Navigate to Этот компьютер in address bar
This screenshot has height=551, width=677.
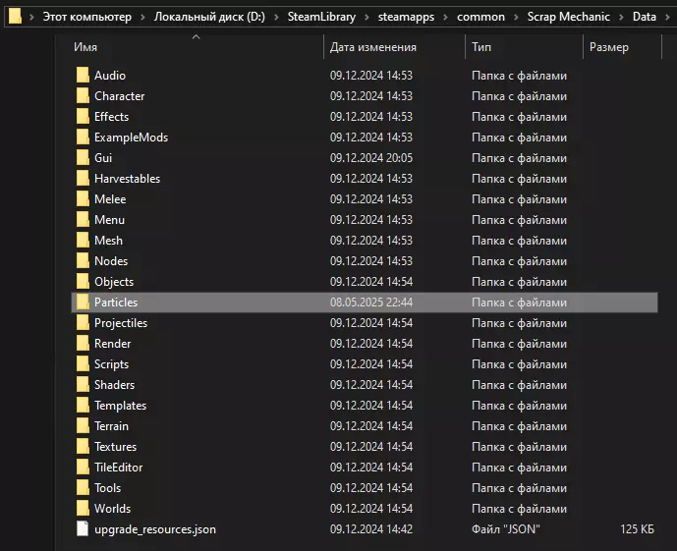click(86, 17)
